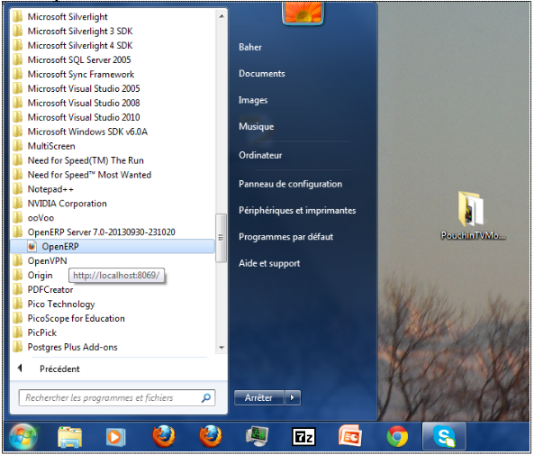Viewport: 534px width, 455px height.
Task: Click the search magnifier icon
Action: pyautogui.click(x=206, y=397)
